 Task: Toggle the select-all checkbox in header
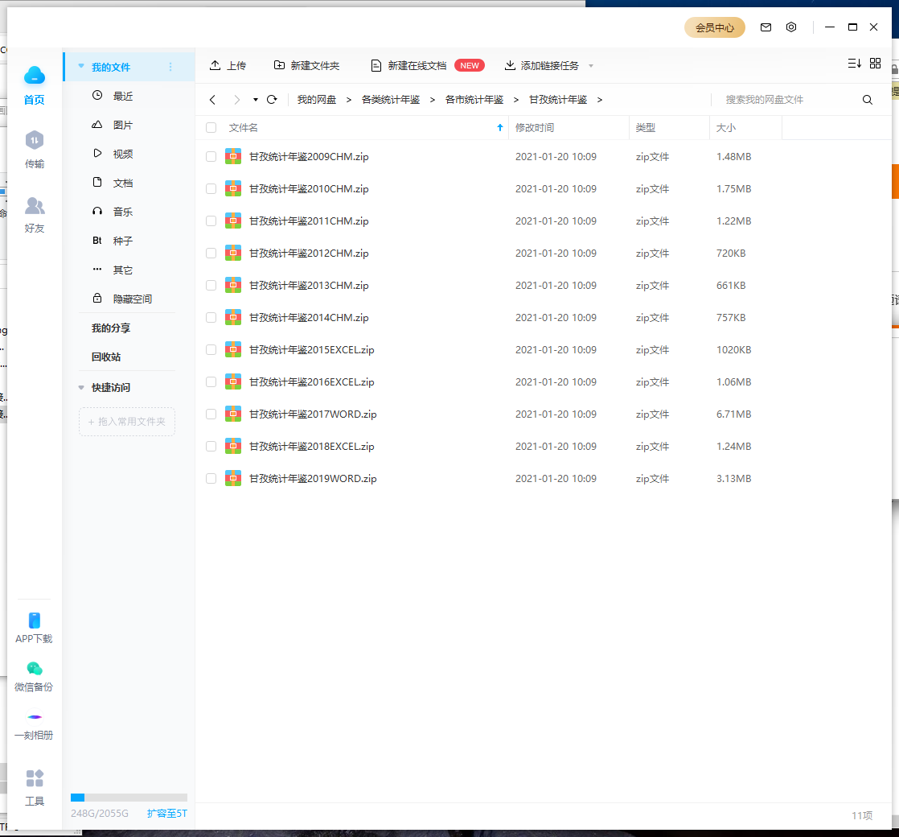click(x=211, y=128)
